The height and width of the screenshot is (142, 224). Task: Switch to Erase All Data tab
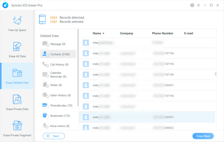pos(17,49)
